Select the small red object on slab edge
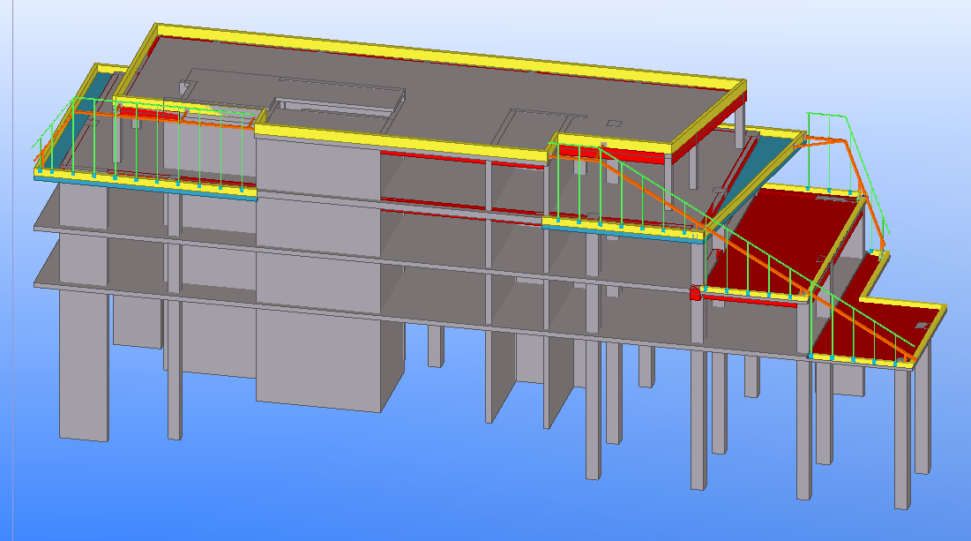971x541 pixels. pyautogui.click(x=695, y=292)
